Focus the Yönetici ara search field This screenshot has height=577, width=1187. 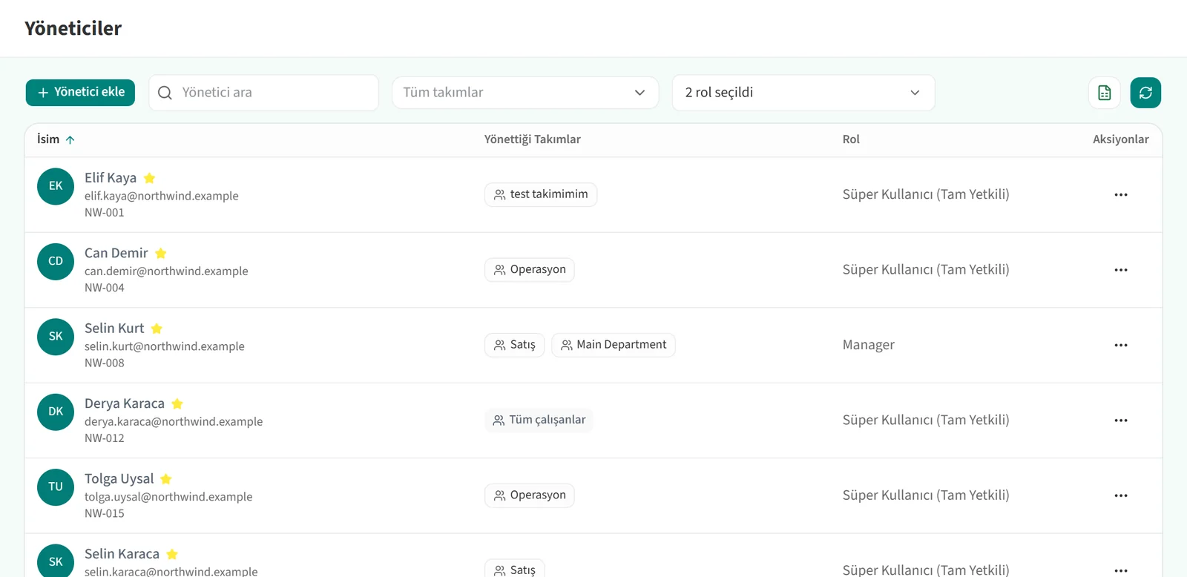click(264, 93)
